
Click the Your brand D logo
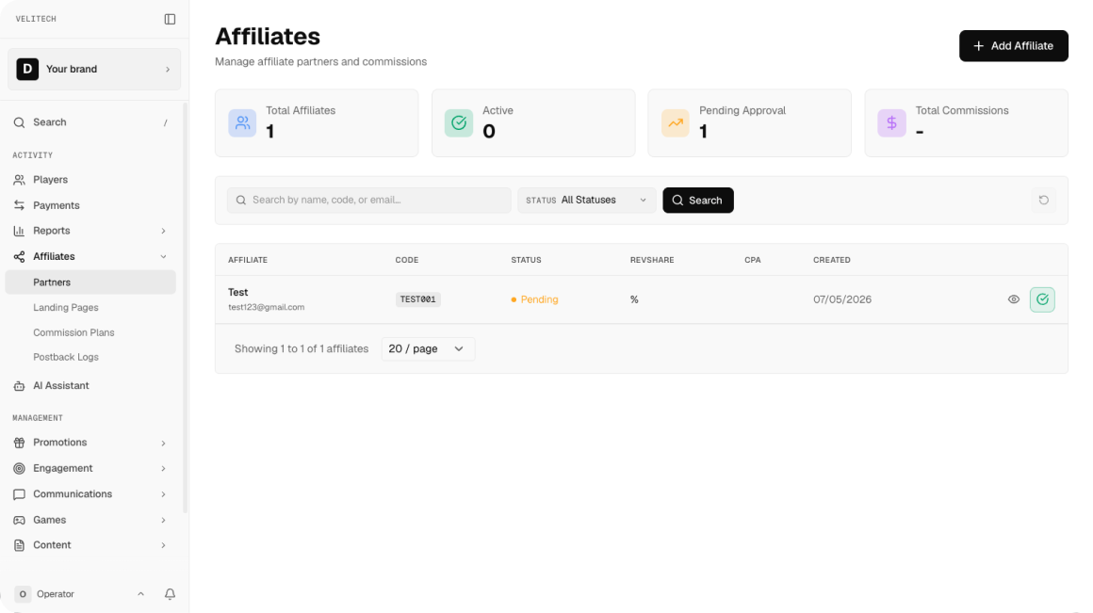27,69
